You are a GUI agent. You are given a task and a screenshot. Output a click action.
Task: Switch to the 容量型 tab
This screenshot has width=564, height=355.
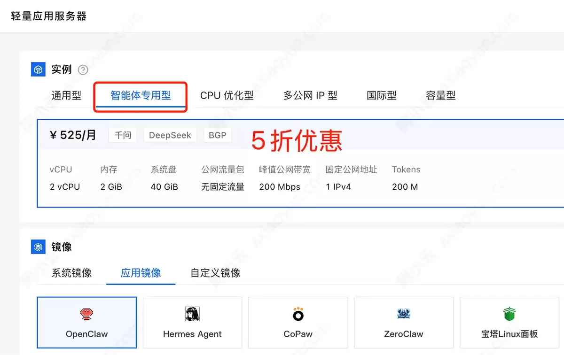(441, 95)
